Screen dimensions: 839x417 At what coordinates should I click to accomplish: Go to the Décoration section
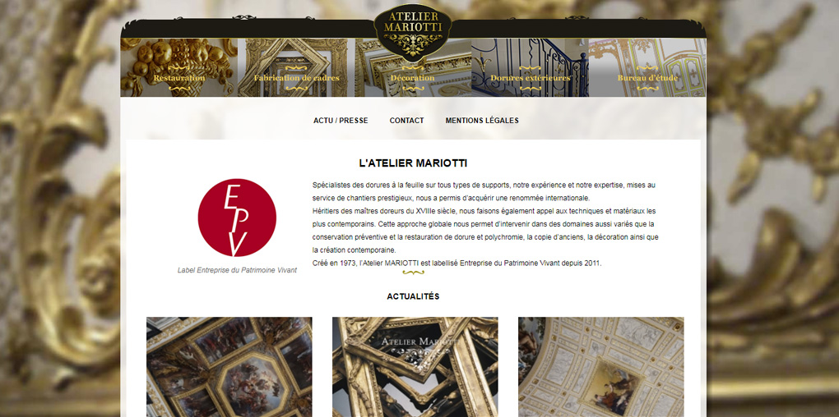pyautogui.click(x=413, y=67)
